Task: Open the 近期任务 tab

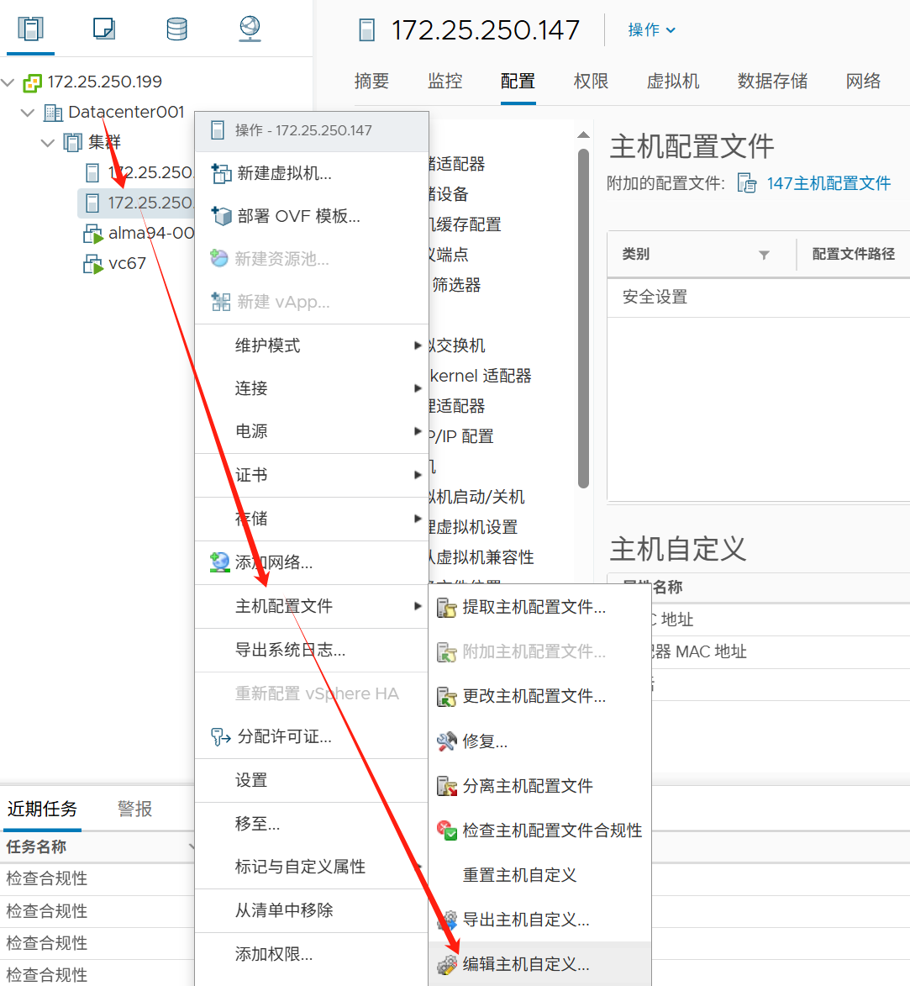Action: point(42,809)
